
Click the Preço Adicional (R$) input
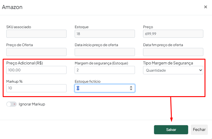click(36, 70)
